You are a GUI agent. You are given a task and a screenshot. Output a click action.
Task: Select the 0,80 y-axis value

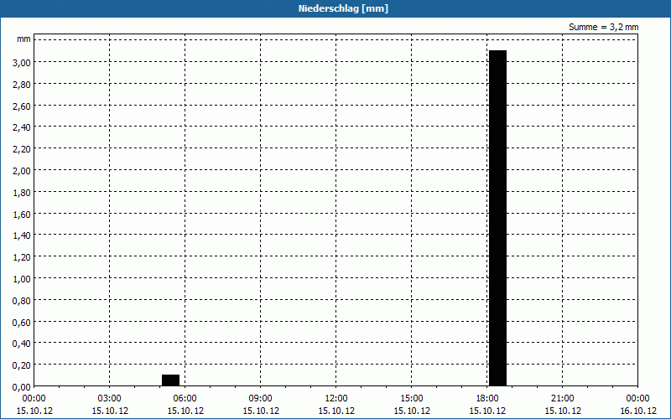(22, 301)
